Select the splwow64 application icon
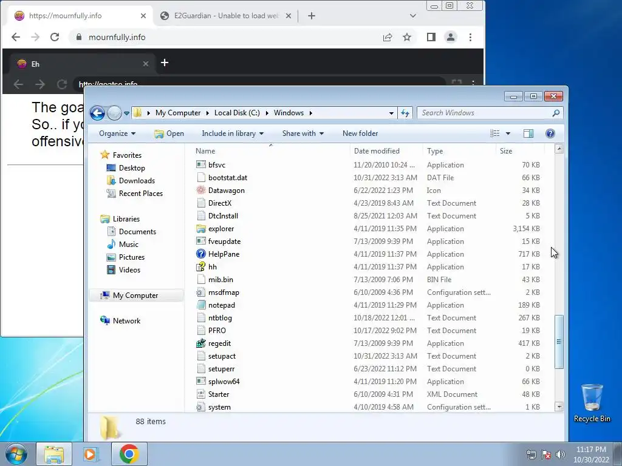 pos(201,382)
